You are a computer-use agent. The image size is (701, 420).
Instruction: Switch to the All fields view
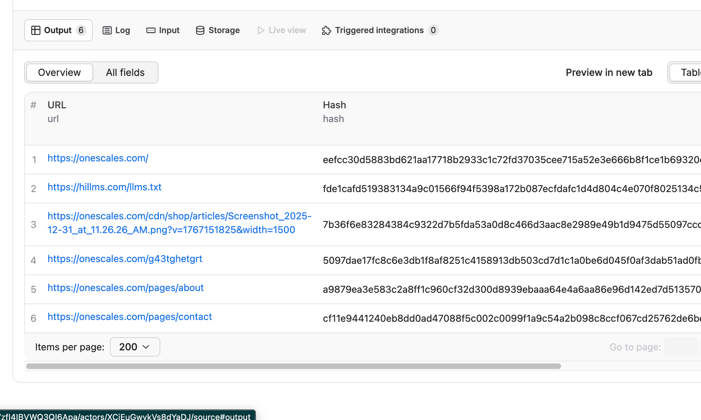125,72
